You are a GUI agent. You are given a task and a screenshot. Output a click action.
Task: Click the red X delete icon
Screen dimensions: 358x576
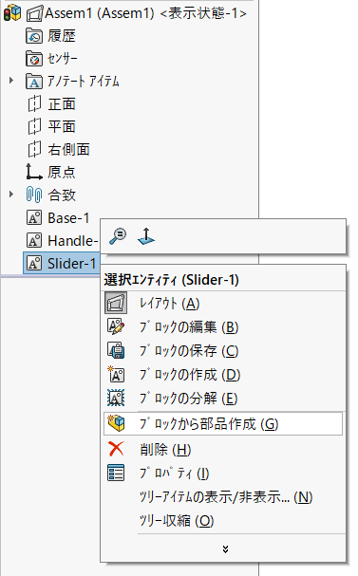(x=116, y=449)
